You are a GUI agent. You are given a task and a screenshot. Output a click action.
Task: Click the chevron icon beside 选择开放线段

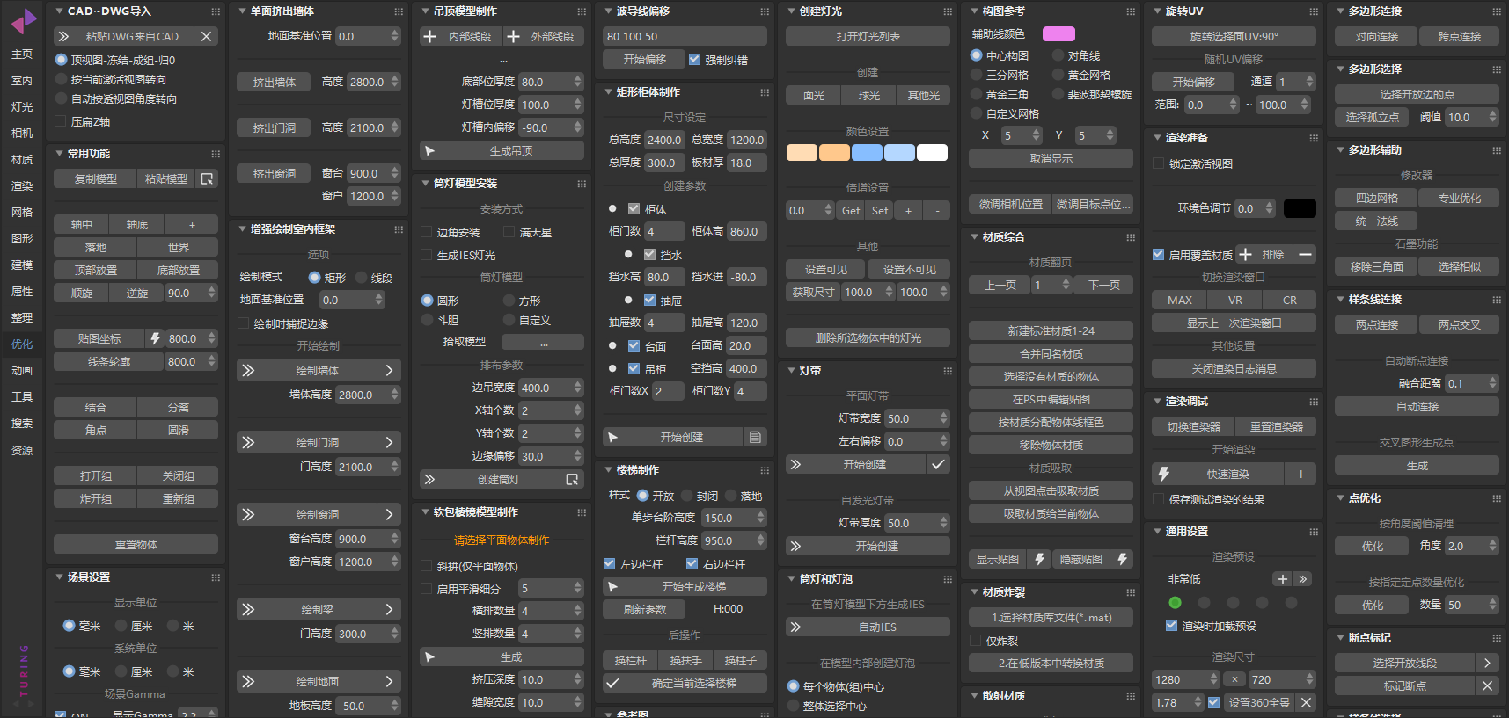click(1487, 663)
